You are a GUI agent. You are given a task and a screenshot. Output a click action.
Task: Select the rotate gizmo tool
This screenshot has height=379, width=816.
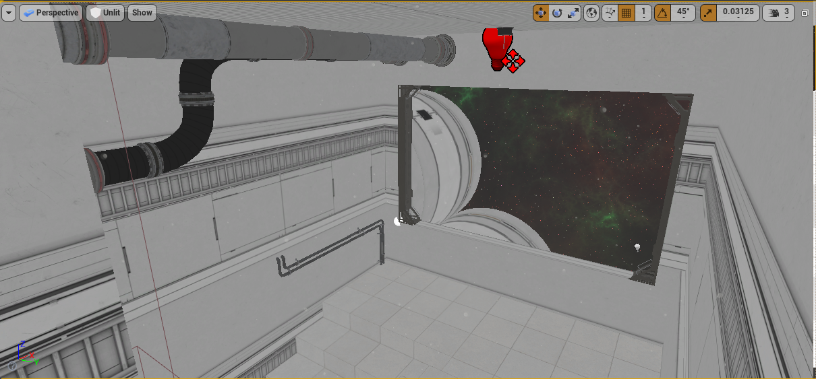click(x=557, y=12)
